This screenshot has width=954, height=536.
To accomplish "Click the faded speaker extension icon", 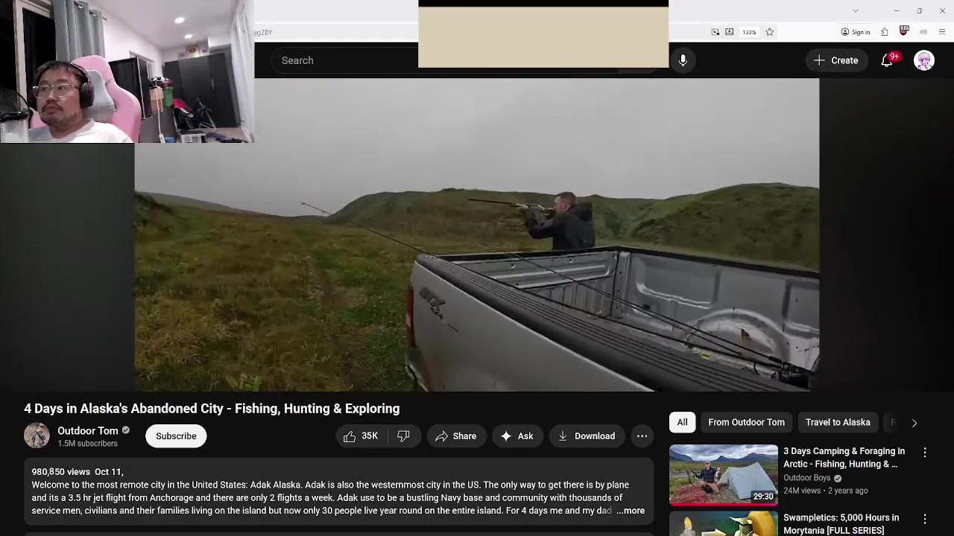I will point(923,32).
